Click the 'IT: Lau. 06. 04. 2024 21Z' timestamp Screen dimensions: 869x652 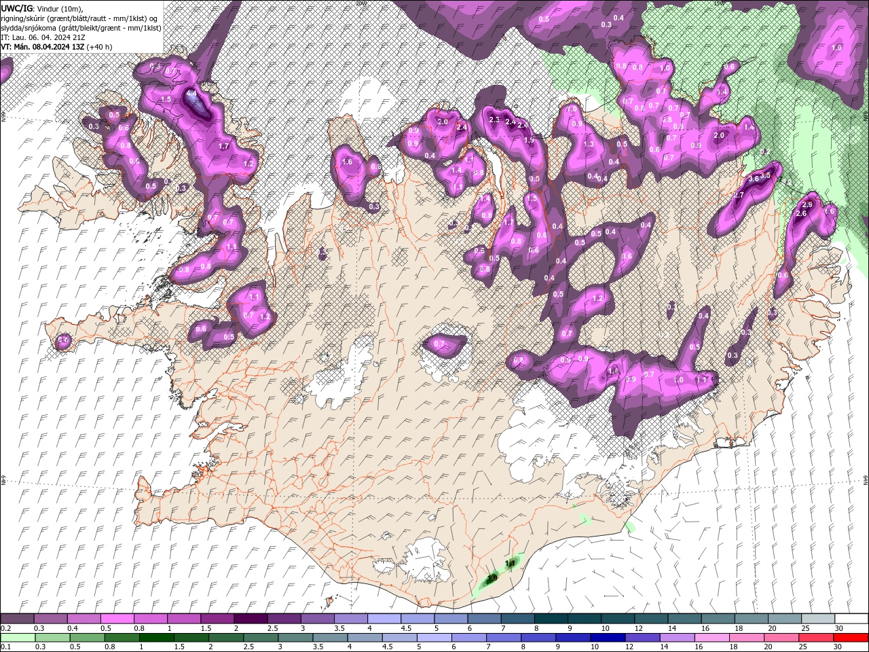point(43,37)
